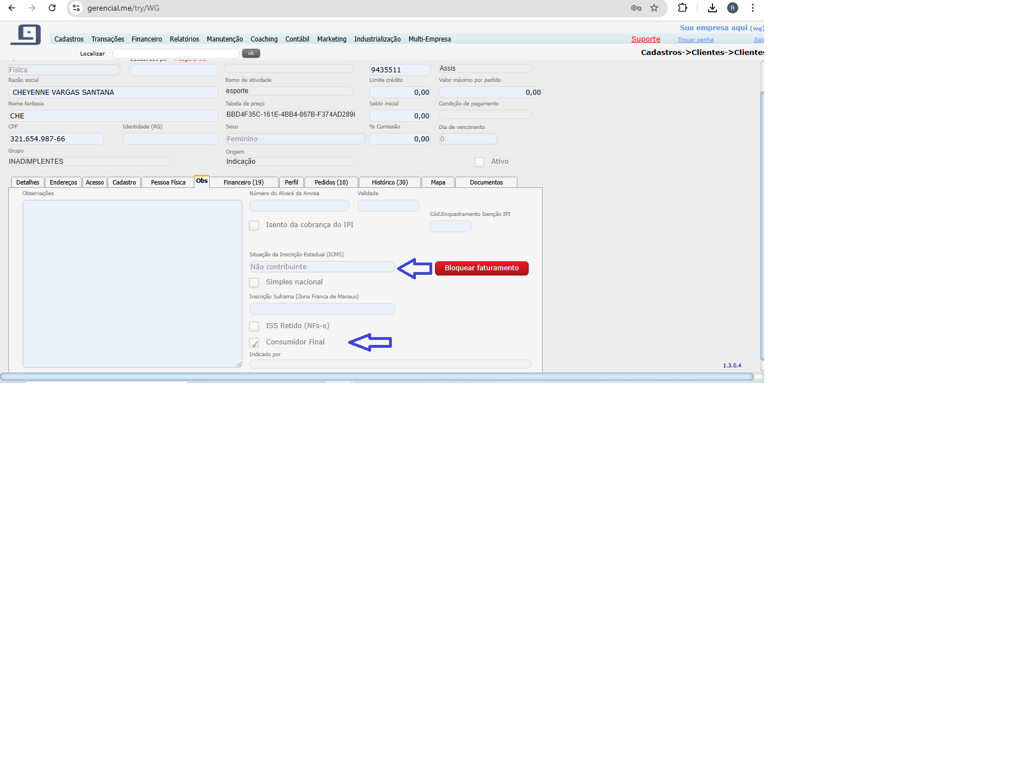Open the Grupo dropdown showing INADIMPLENTES

(x=89, y=162)
